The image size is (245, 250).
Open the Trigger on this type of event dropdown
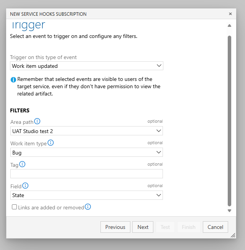[87, 66]
